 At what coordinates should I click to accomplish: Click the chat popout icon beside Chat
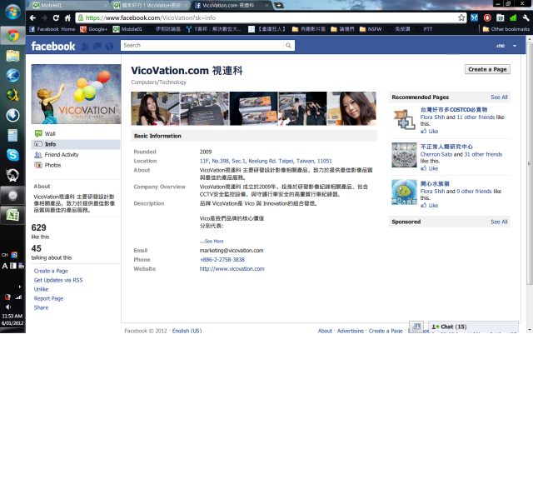[x=416, y=327]
